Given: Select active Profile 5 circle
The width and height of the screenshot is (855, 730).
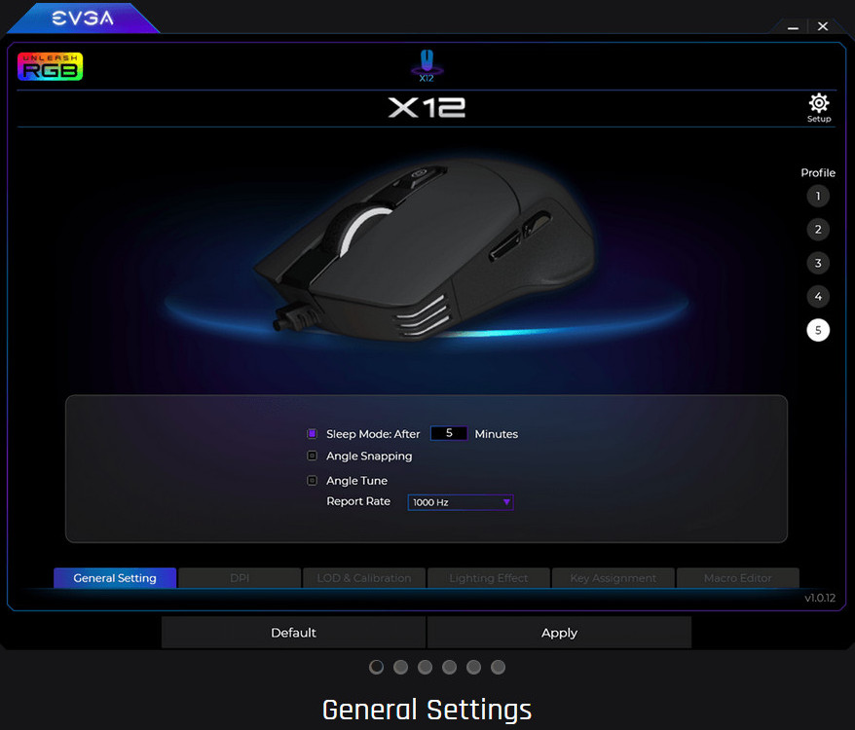Looking at the screenshot, I should pos(818,330).
